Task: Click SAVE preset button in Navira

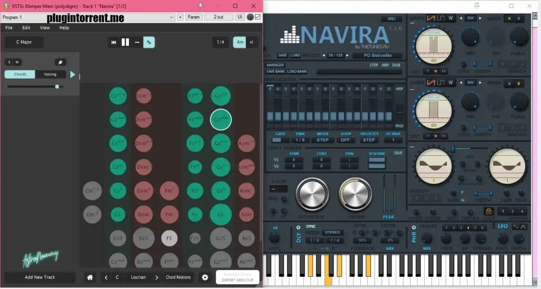Action: pyautogui.click(x=283, y=55)
